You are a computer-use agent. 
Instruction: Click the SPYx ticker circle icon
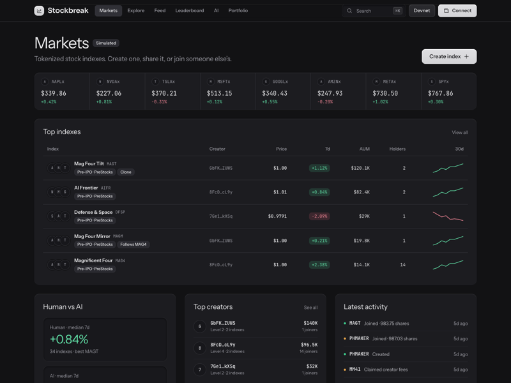click(432, 82)
